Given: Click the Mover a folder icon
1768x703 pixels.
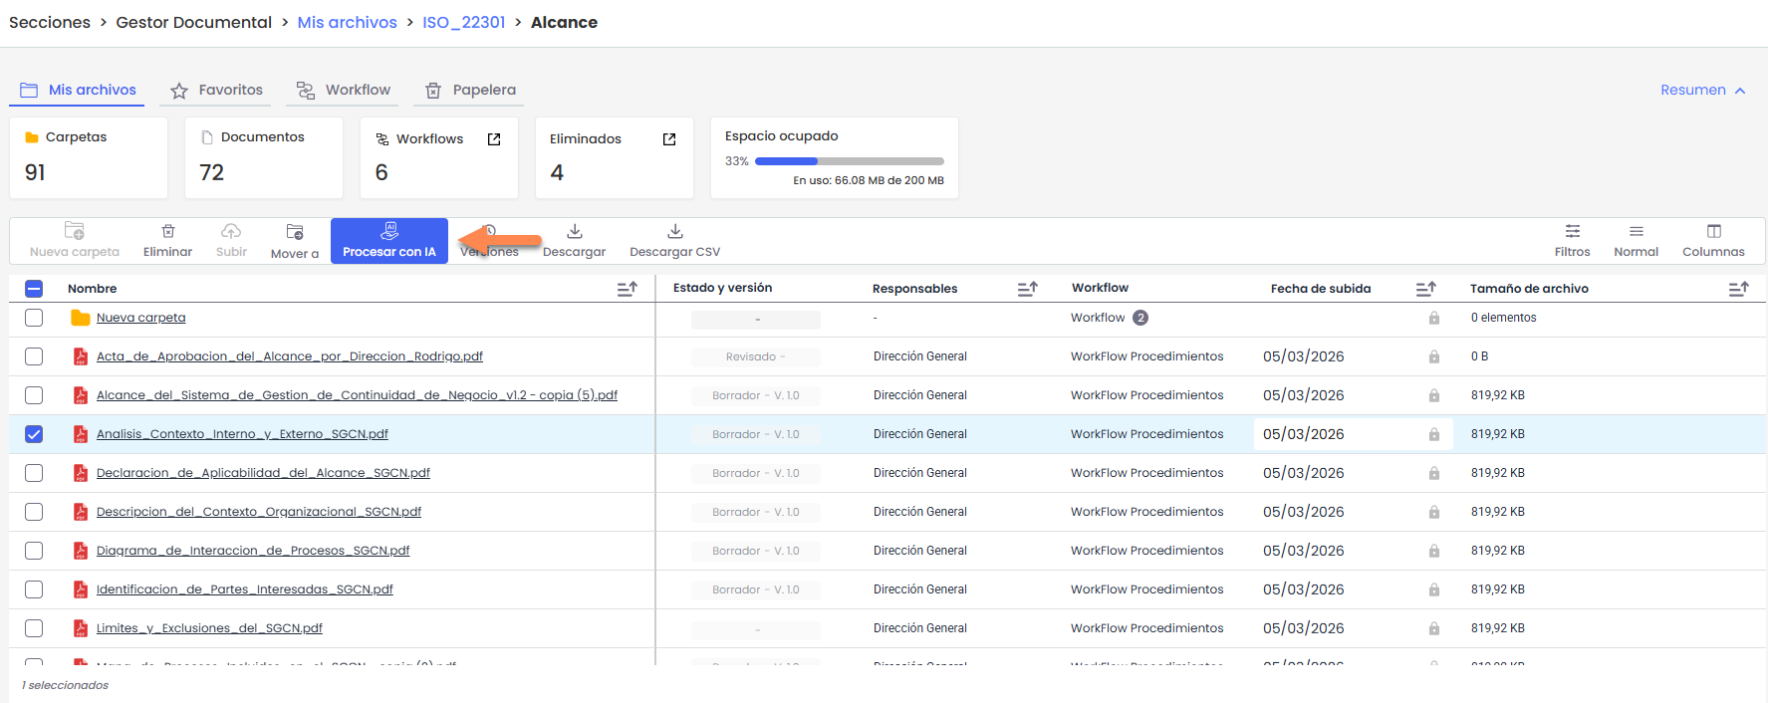Looking at the screenshot, I should (x=295, y=232).
